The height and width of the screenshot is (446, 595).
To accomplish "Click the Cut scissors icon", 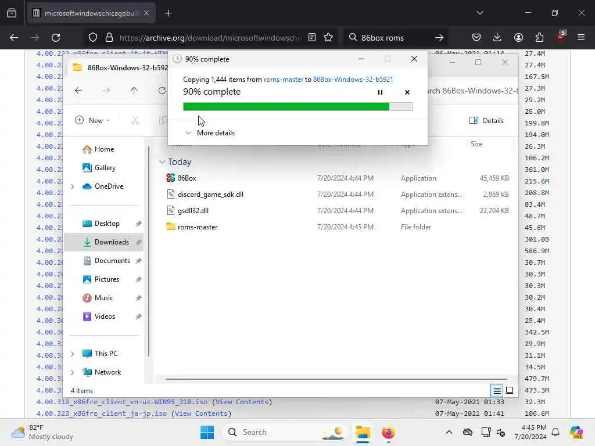I will (135, 121).
